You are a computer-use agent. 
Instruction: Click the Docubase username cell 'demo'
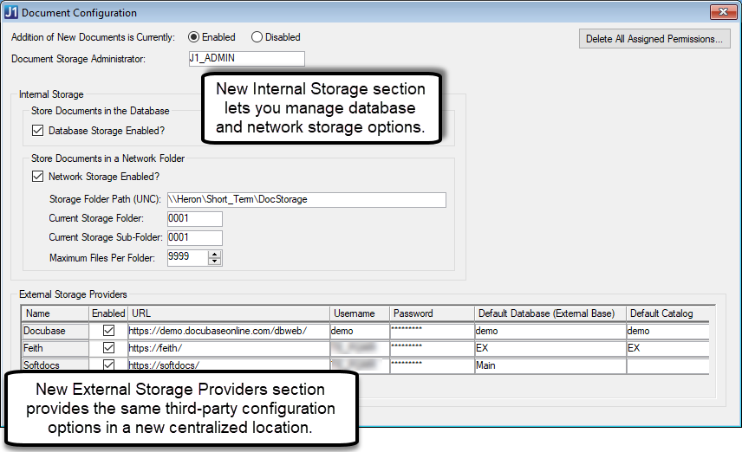360,331
